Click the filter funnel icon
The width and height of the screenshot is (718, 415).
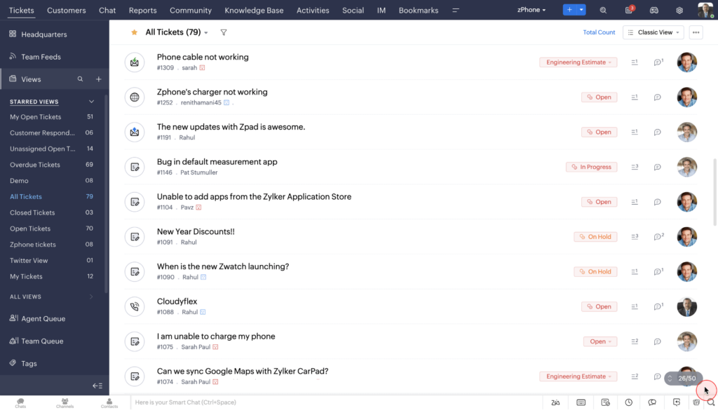click(224, 32)
